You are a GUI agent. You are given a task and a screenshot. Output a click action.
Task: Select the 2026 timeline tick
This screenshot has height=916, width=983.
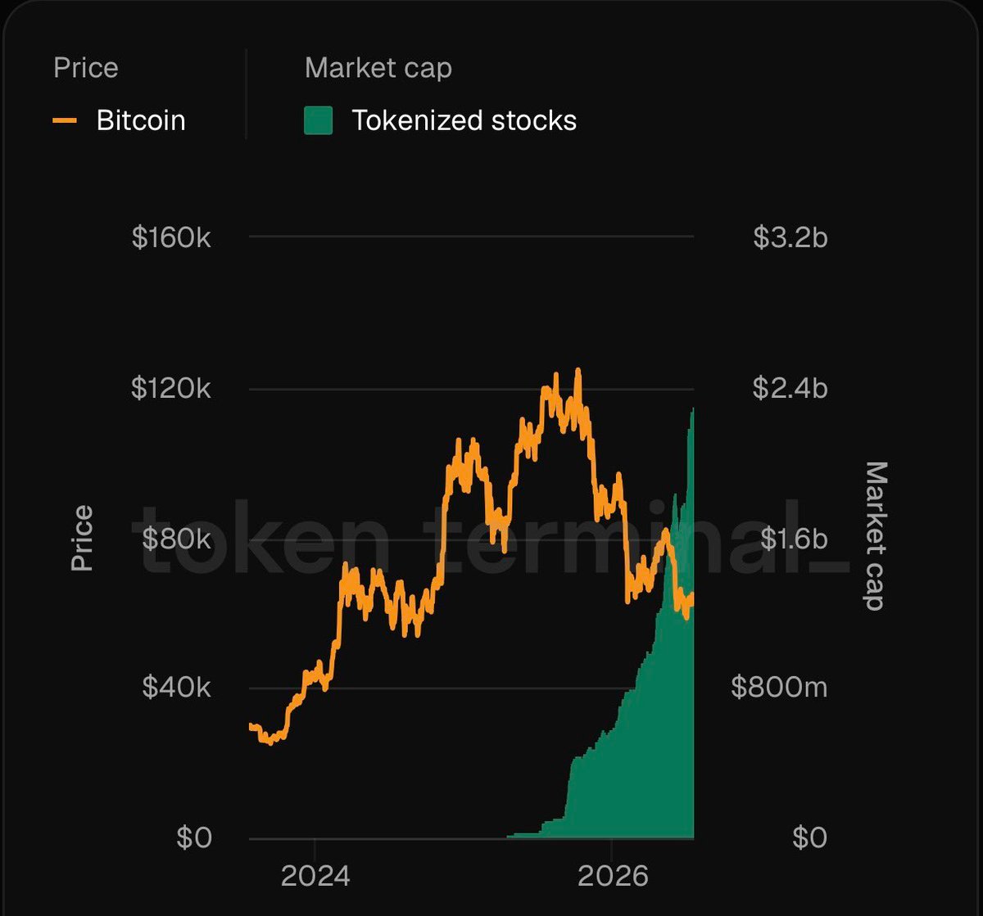(613, 877)
